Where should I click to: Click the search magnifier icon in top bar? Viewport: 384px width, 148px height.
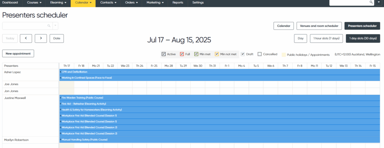371,2
